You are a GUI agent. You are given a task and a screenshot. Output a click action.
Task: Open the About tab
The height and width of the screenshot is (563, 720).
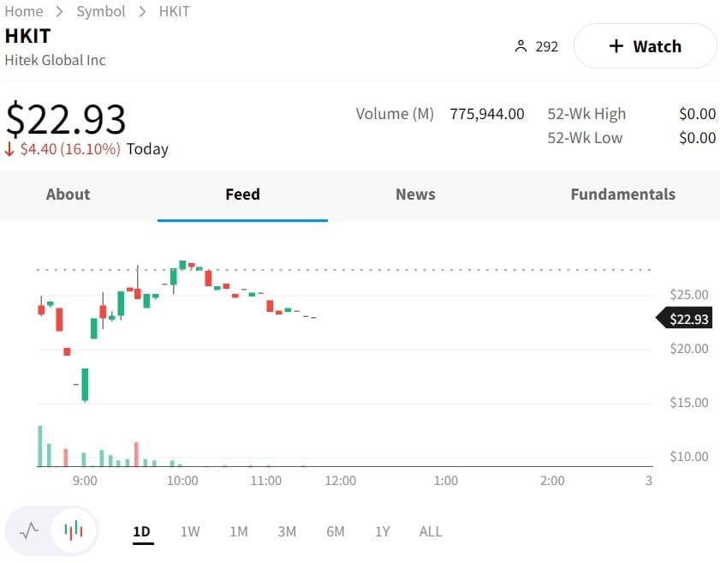pos(68,195)
